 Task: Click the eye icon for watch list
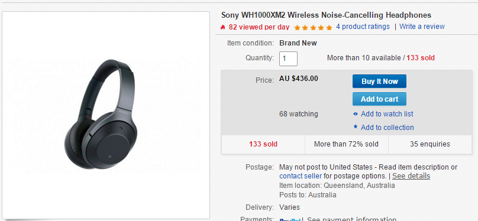coord(356,114)
